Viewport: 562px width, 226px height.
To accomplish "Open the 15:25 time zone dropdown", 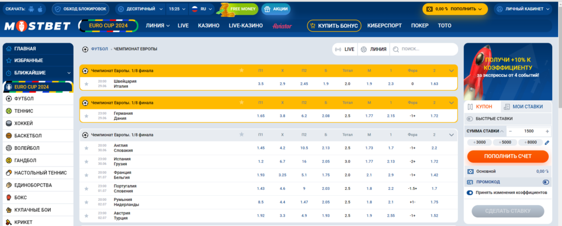I will pos(177,9).
